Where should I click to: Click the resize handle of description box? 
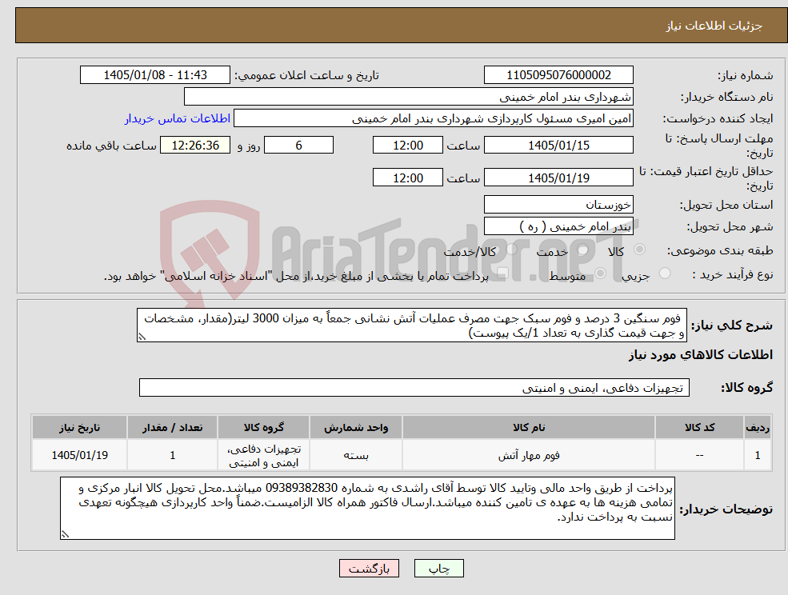[x=142, y=337]
